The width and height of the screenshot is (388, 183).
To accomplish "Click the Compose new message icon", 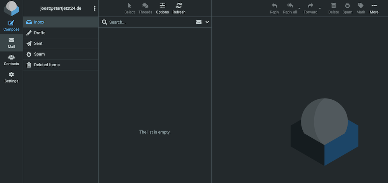I will (x=11, y=23).
